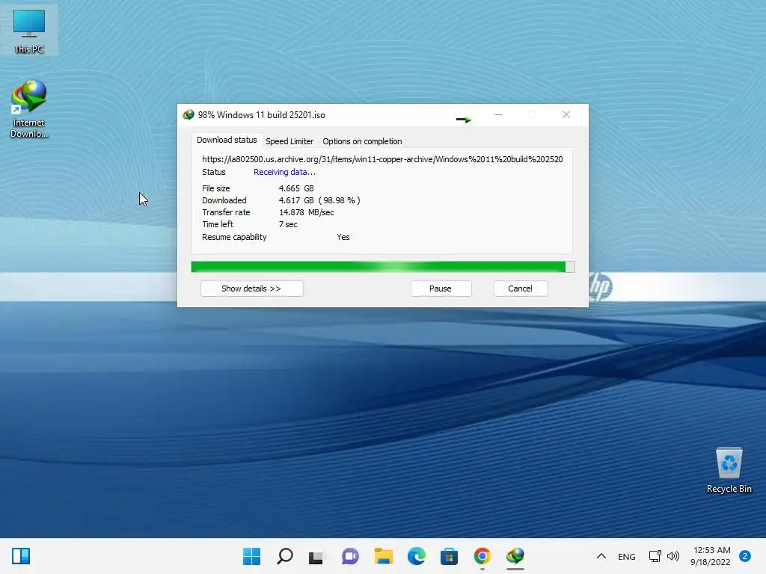The image size is (766, 574).
Task: Select the Internet Download Manager desktop shortcut
Action: (x=29, y=109)
